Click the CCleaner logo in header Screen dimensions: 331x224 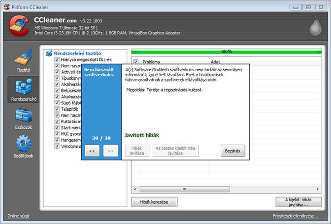click(19, 27)
